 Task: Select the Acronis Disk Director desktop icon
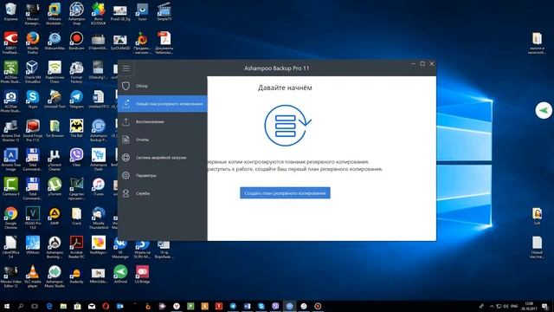coord(10,131)
